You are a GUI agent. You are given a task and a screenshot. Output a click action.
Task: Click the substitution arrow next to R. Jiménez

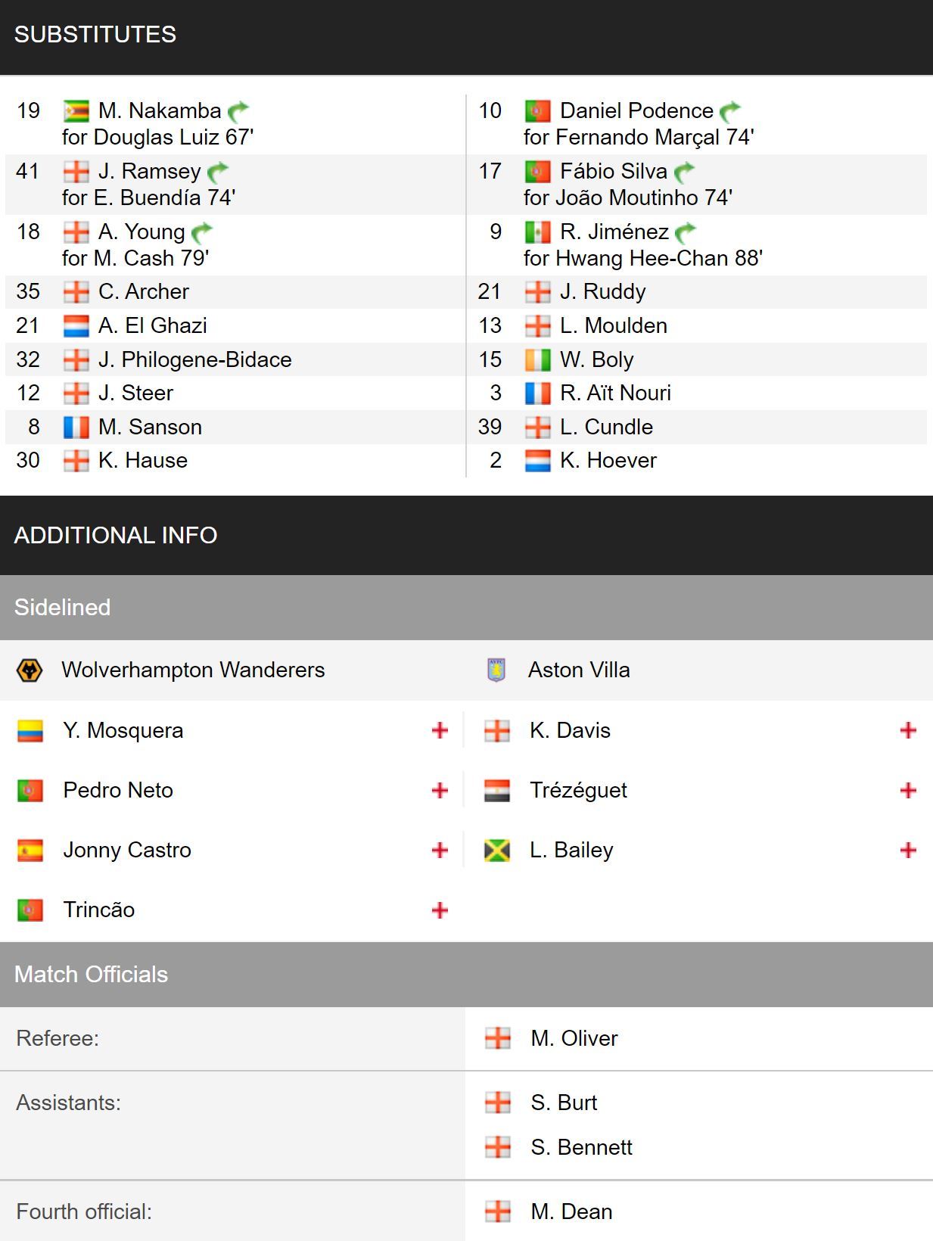point(686,232)
